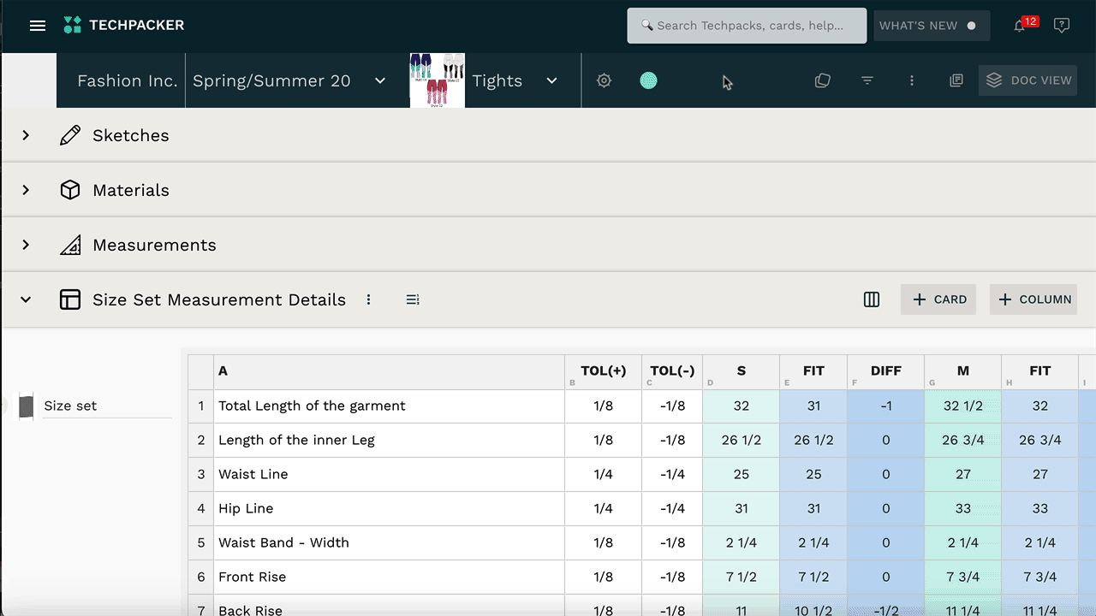Expand the Sketches section
Screen dimensions: 1096x616
26,135
